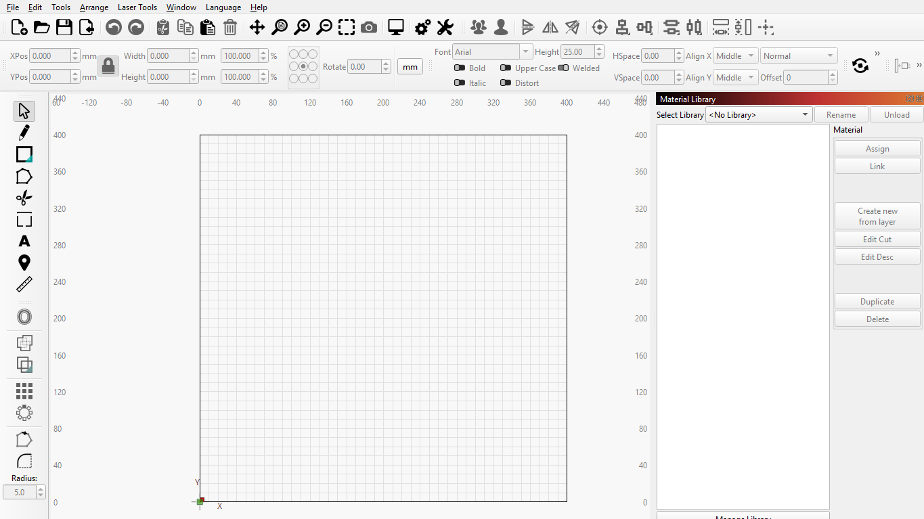Viewport: 924px width, 519px height.
Task: Open the Laser Tools menu
Action: (137, 7)
